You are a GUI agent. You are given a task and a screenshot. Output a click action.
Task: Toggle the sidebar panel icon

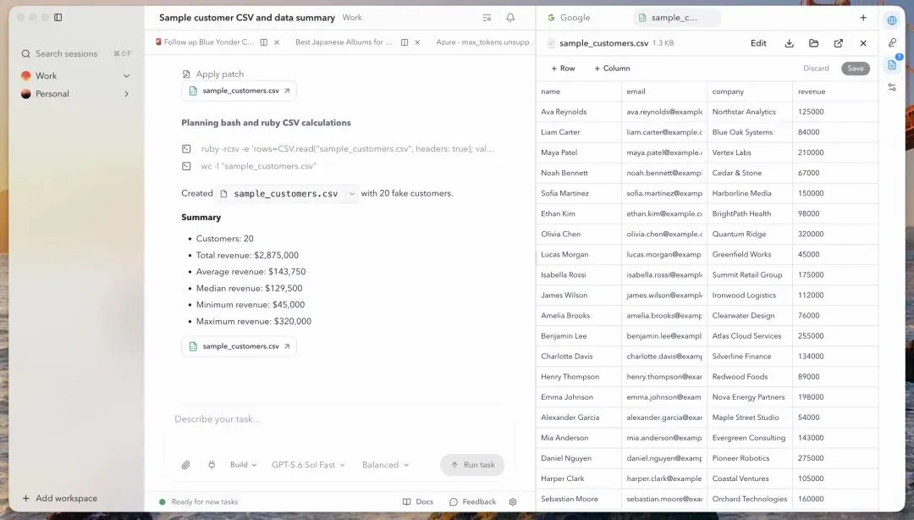click(58, 18)
